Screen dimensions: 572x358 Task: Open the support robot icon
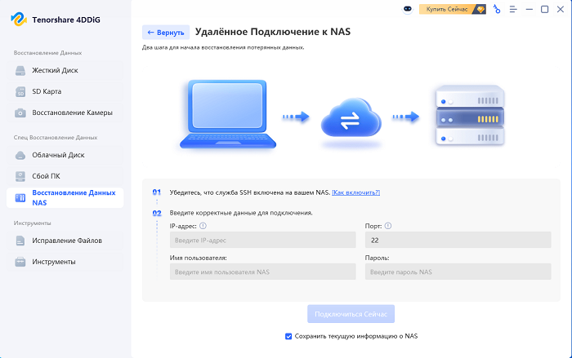408,9
